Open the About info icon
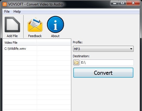This screenshot has width=142, height=111. 55,24
